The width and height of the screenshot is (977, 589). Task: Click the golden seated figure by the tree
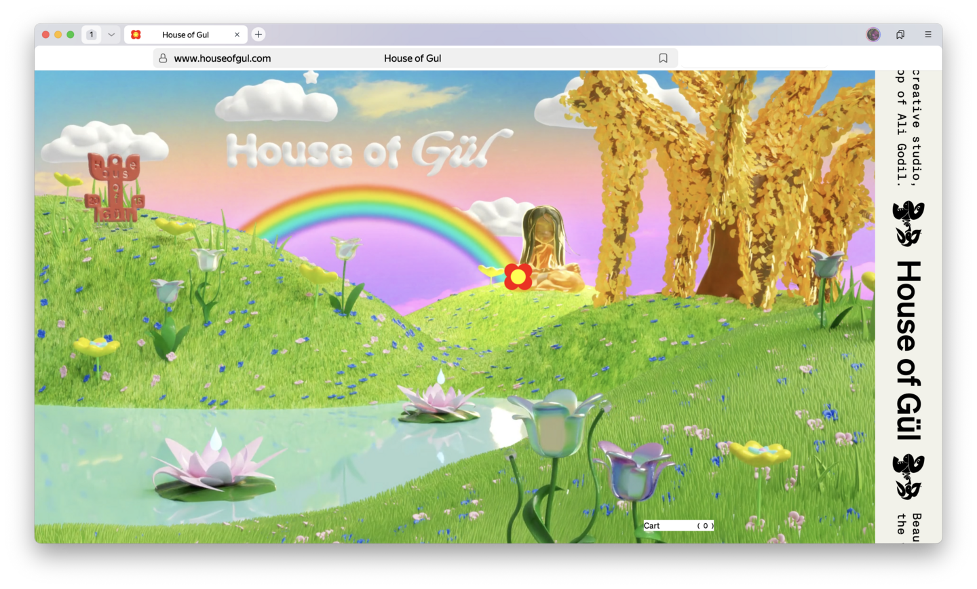(551, 249)
